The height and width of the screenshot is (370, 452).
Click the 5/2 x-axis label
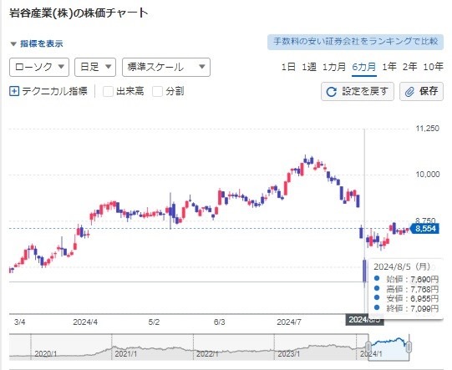tap(154, 322)
